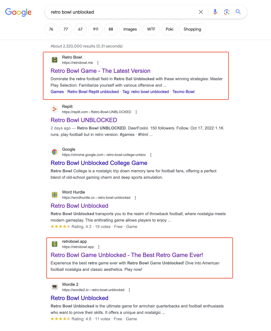Open Retro Bowl Replit unblocked sitelink
The width and height of the screenshot is (271, 331).
click(x=93, y=92)
